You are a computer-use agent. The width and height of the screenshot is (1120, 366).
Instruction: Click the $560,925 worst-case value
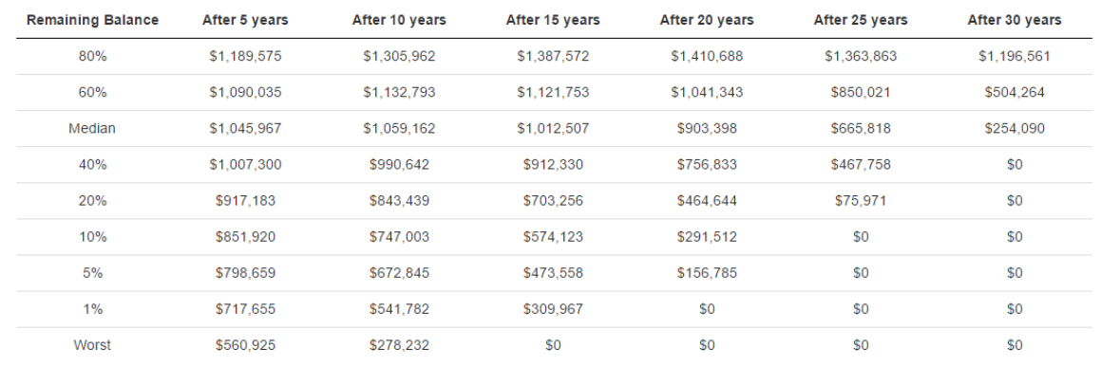(x=246, y=346)
